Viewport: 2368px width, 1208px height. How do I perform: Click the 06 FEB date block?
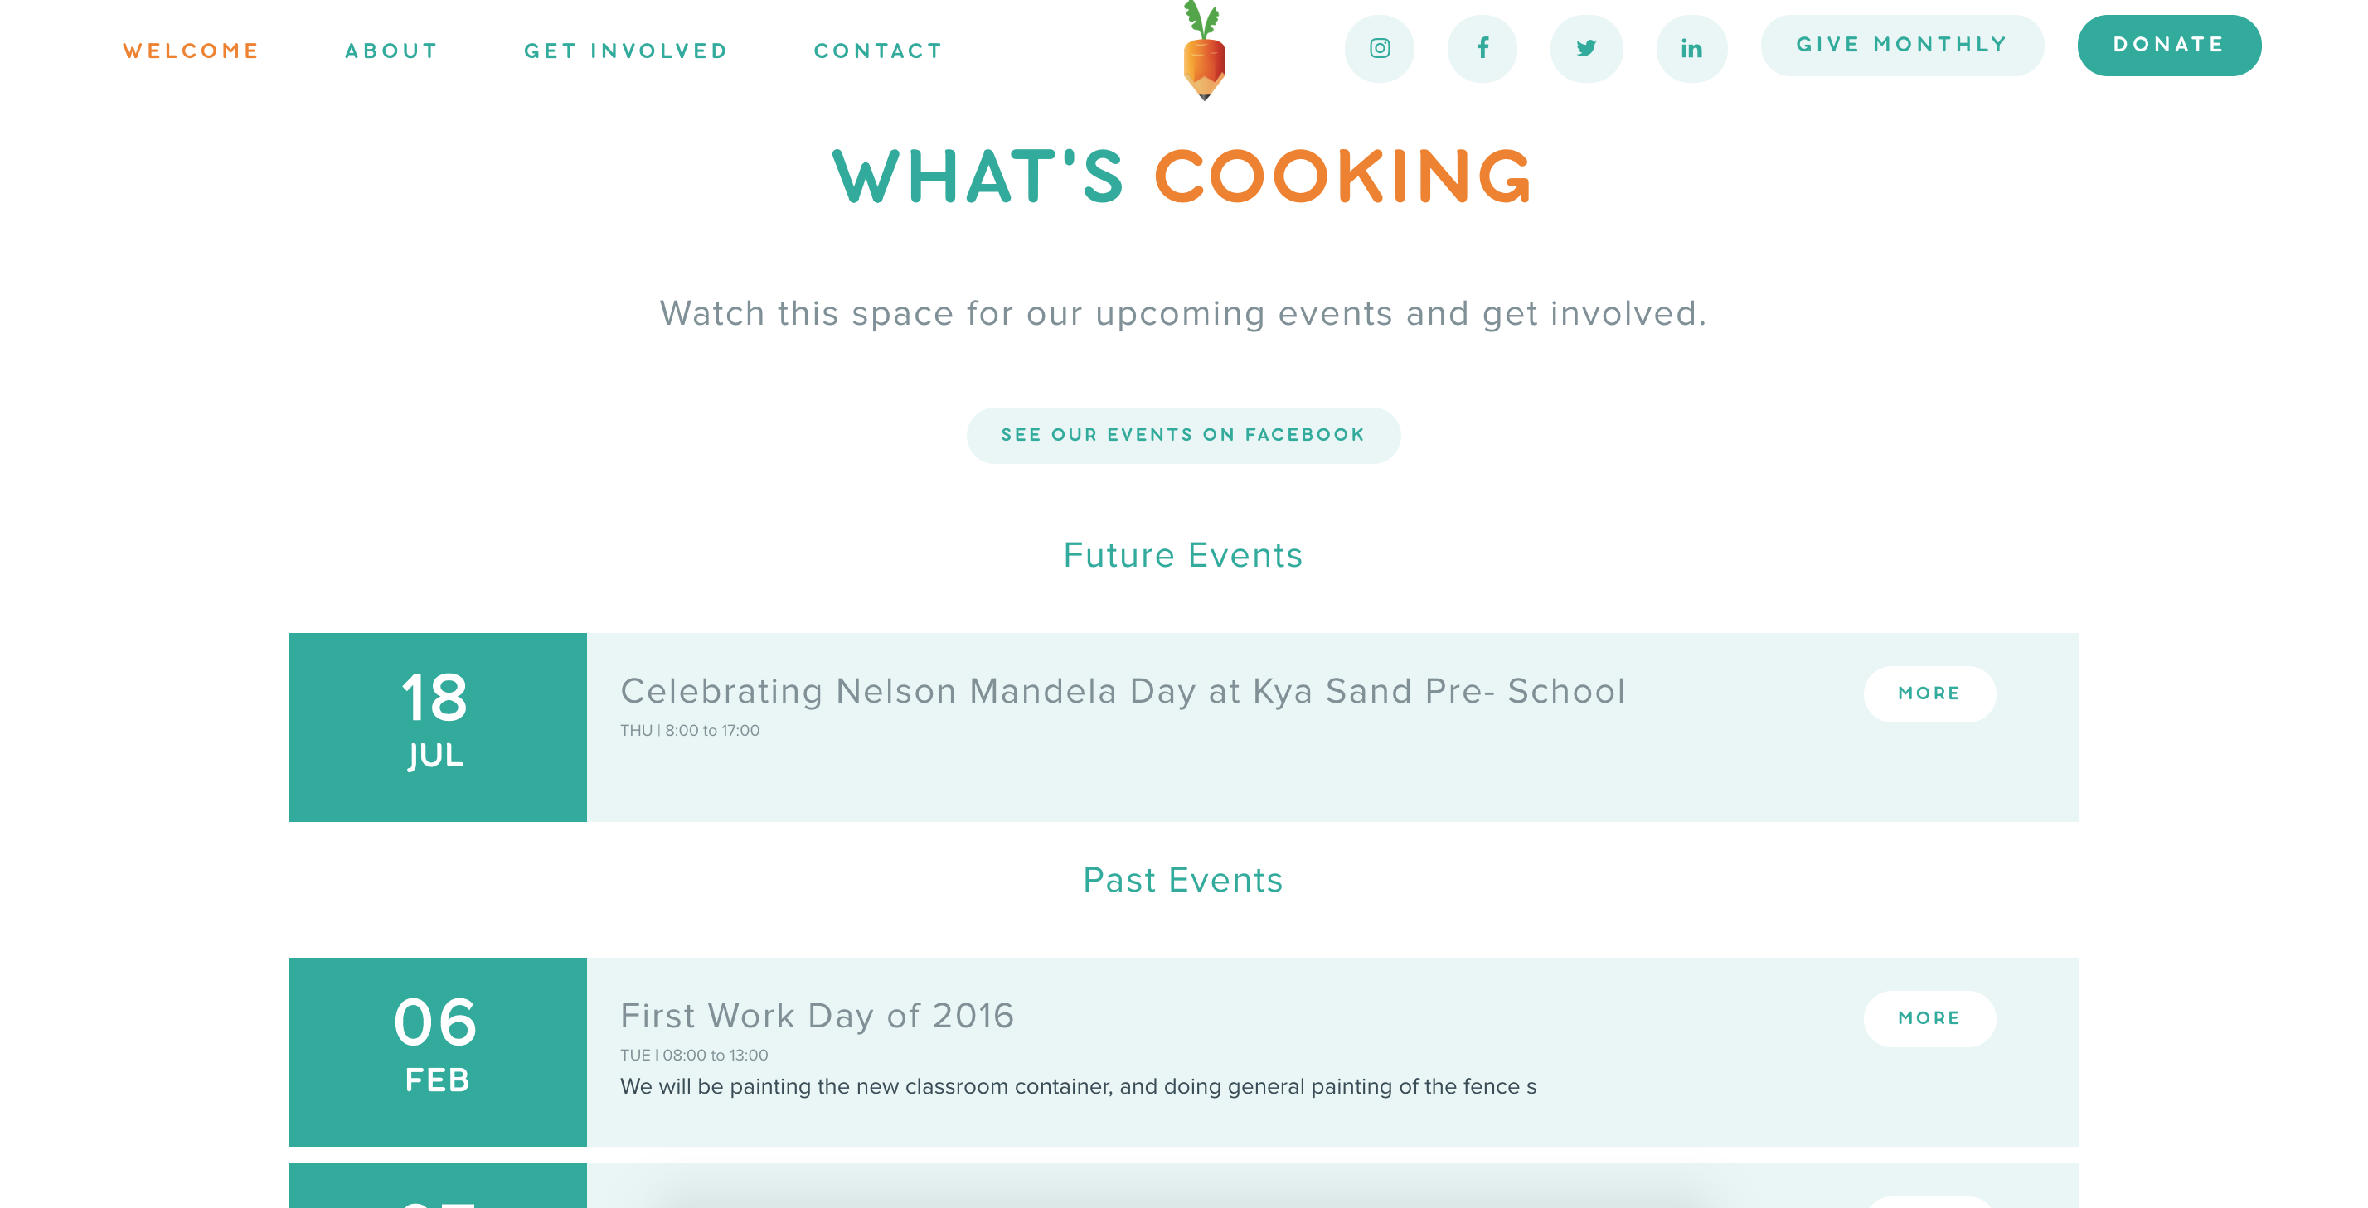[x=437, y=1052]
